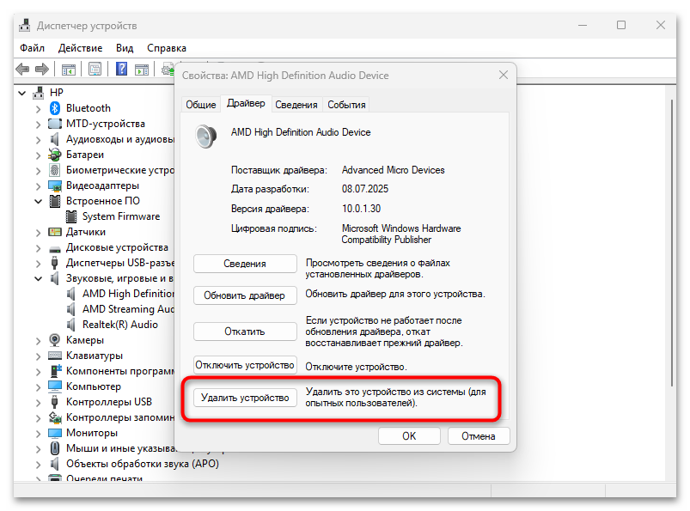690x511 pixels.
Task: Switch to the События tab
Action: pyautogui.click(x=346, y=105)
